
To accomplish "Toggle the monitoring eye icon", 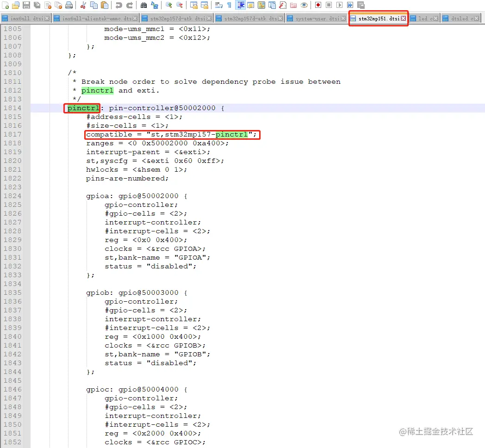I will 304,5.
